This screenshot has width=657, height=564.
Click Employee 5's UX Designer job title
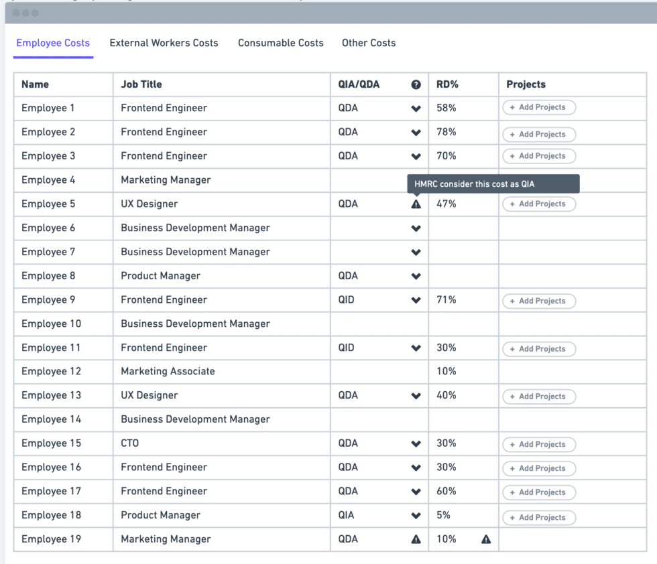[x=149, y=204]
